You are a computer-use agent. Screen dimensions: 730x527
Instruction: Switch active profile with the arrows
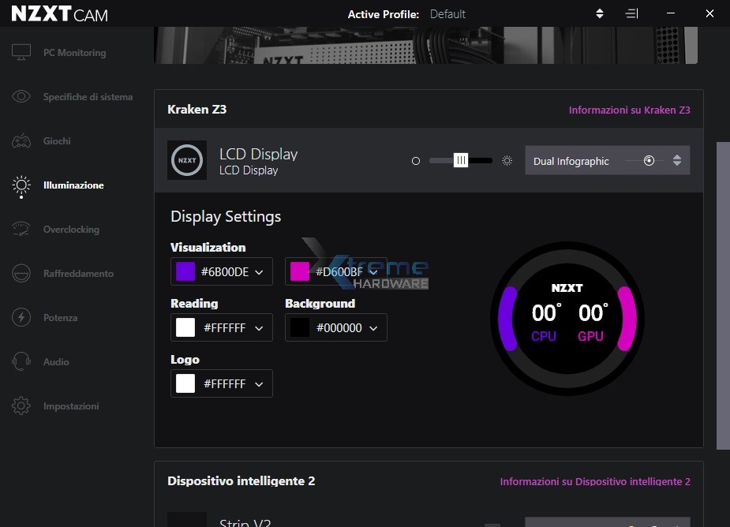(600, 13)
